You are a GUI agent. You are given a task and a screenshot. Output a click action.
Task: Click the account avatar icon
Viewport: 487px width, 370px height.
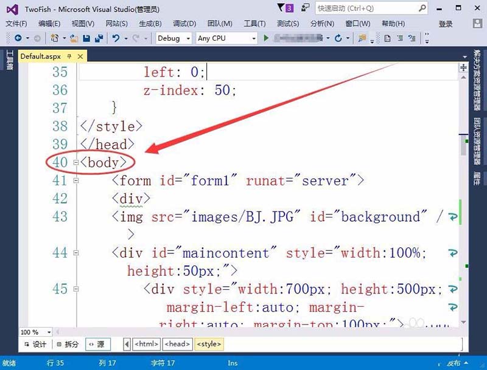(x=477, y=24)
